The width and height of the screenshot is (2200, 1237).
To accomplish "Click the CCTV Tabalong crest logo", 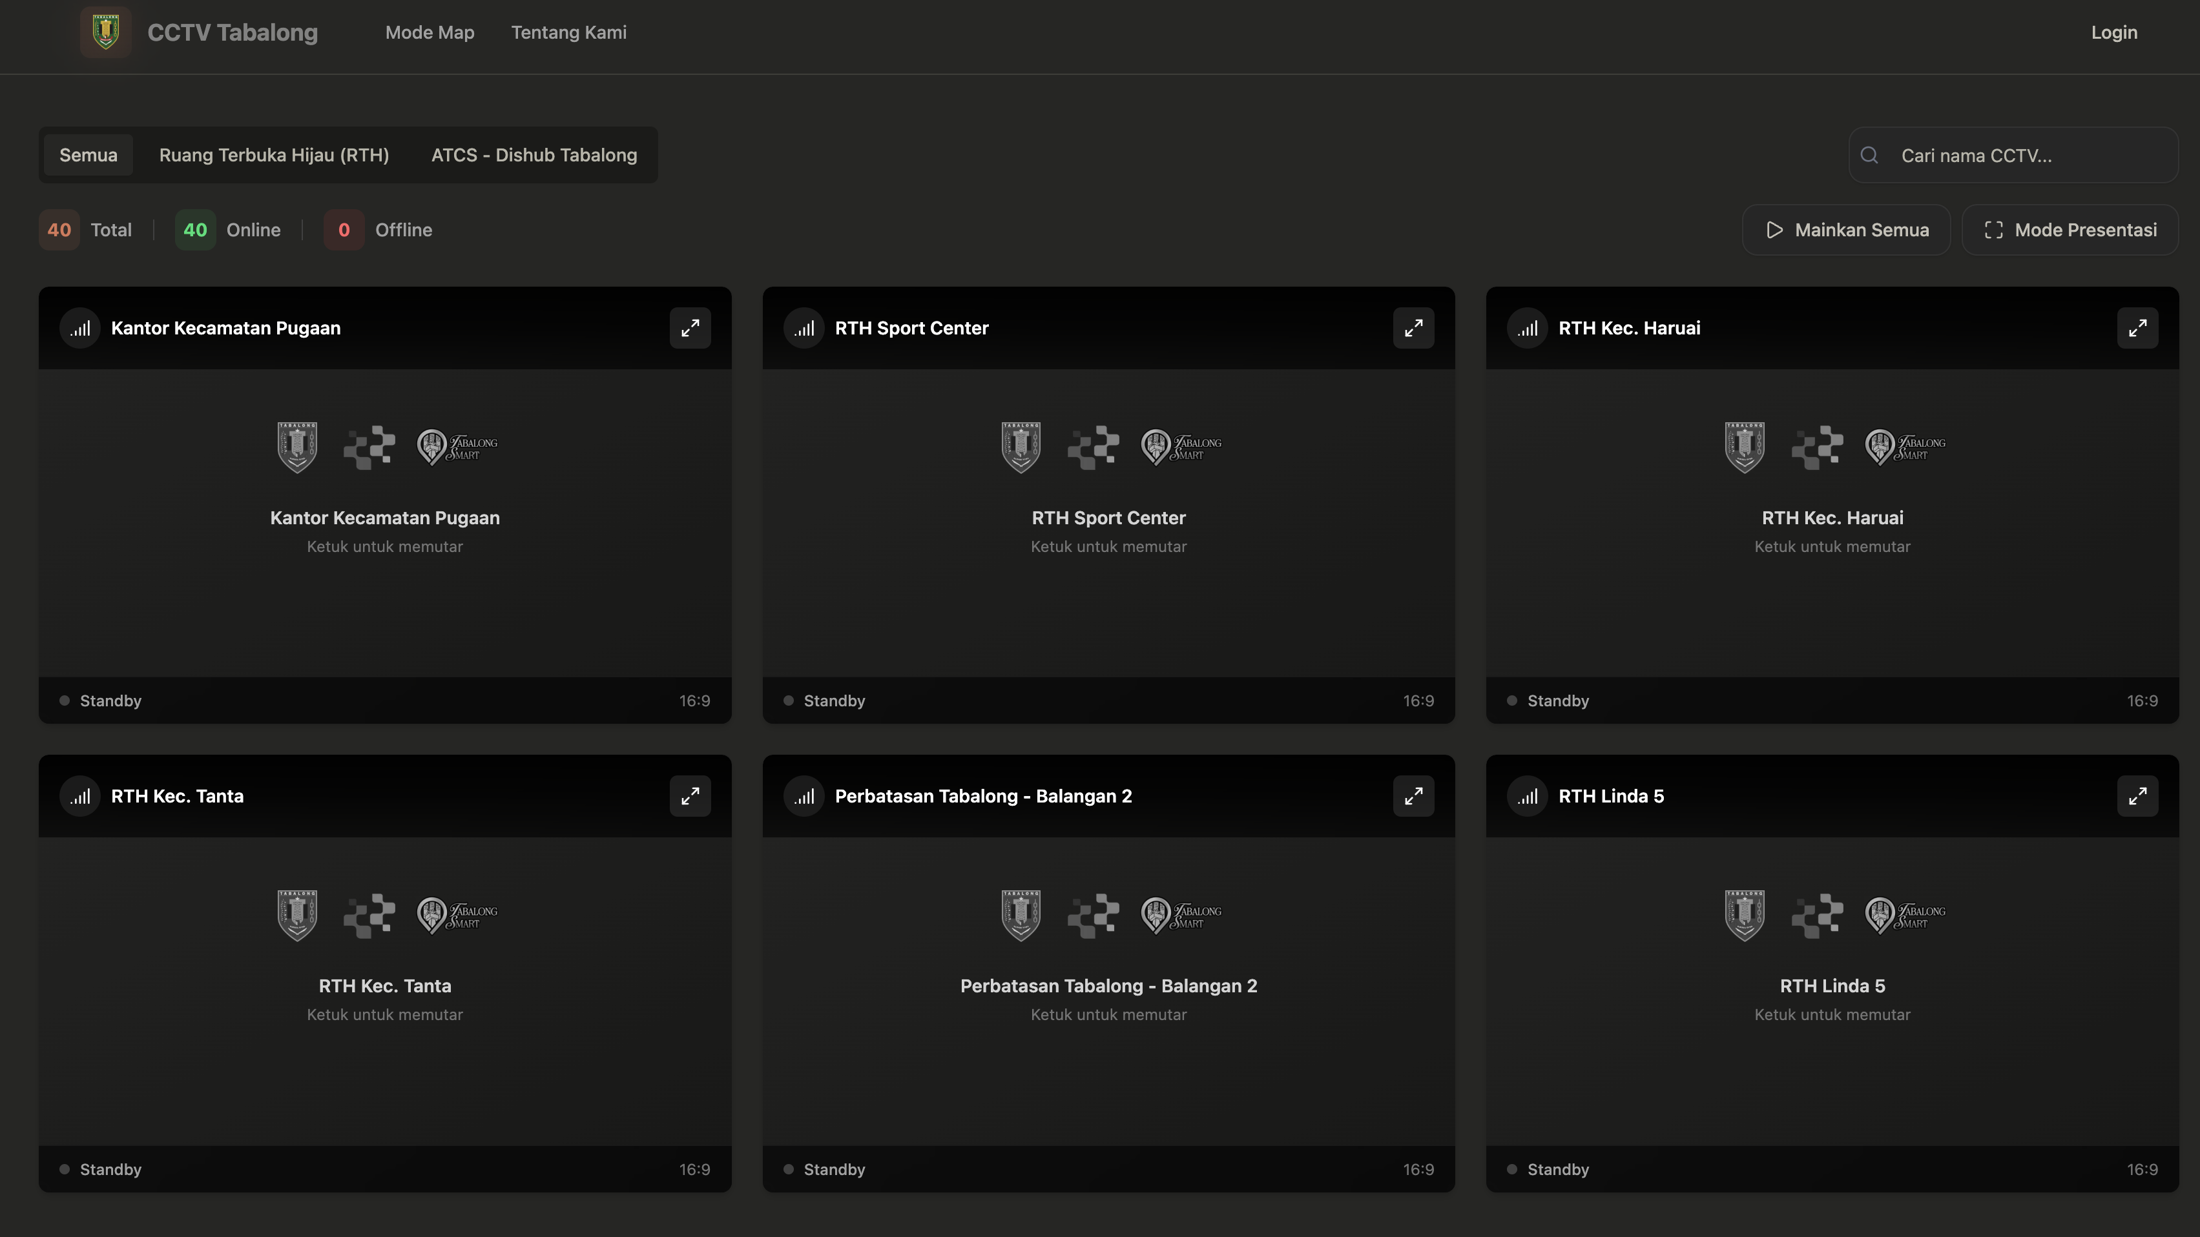I will pyautogui.click(x=106, y=32).
